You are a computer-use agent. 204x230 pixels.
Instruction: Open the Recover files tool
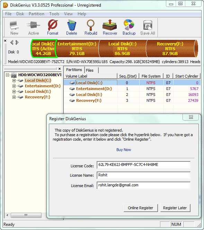[110, 27]
